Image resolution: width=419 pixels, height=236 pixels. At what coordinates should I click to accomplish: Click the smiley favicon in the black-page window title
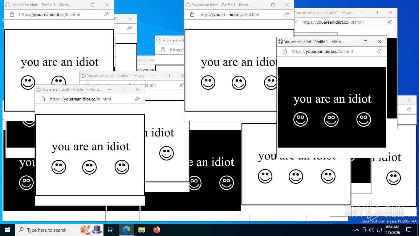click(x=280, y=42)
